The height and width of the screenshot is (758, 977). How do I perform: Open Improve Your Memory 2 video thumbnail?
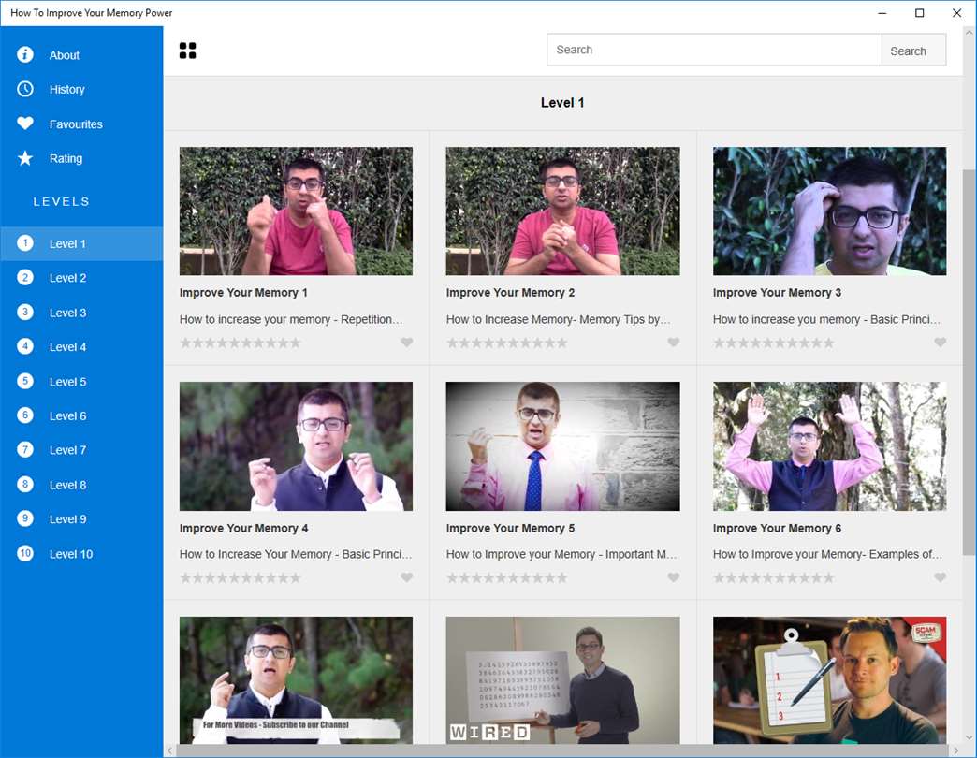click(x=562, y=211)
